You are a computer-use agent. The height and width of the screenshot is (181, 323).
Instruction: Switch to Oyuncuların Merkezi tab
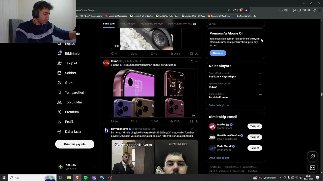182,24
